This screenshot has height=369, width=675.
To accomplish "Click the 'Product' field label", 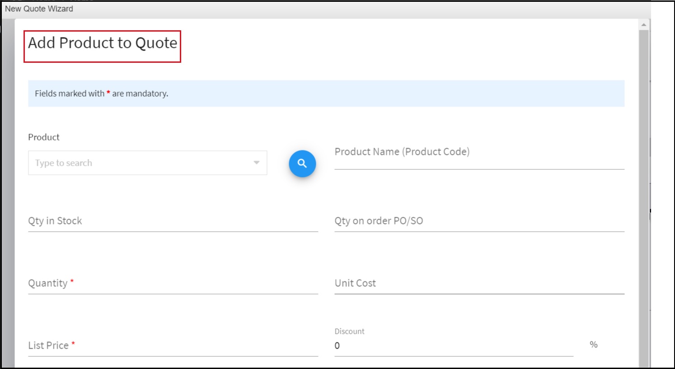I will point(44,137).
